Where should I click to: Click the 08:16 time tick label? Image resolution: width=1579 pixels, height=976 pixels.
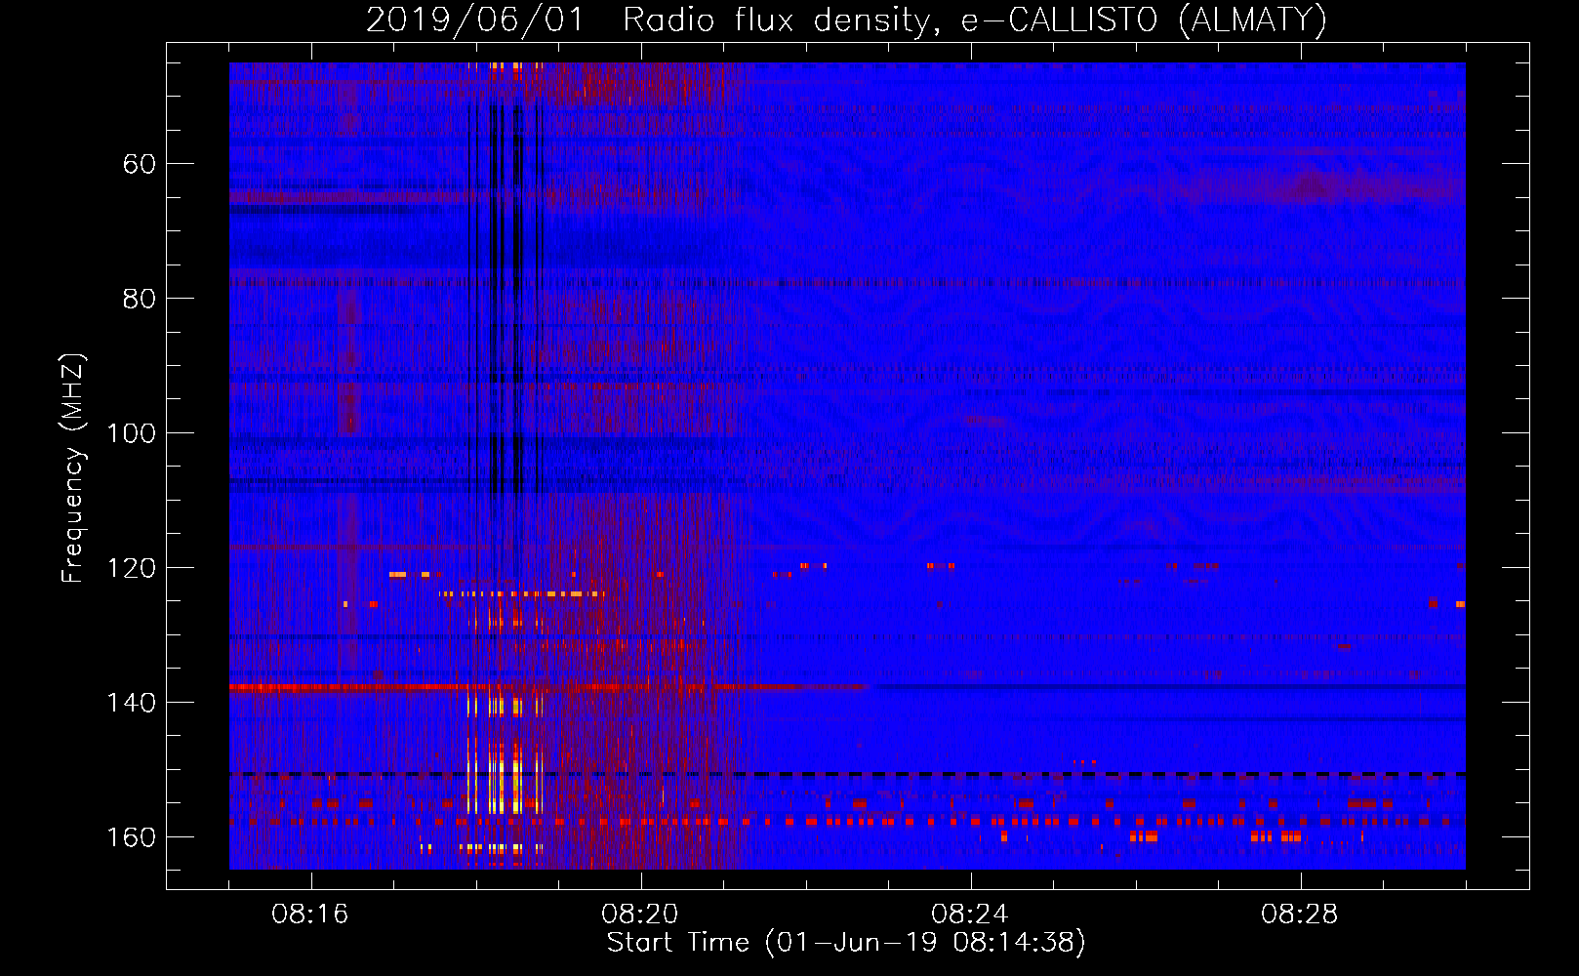point(310,915)
